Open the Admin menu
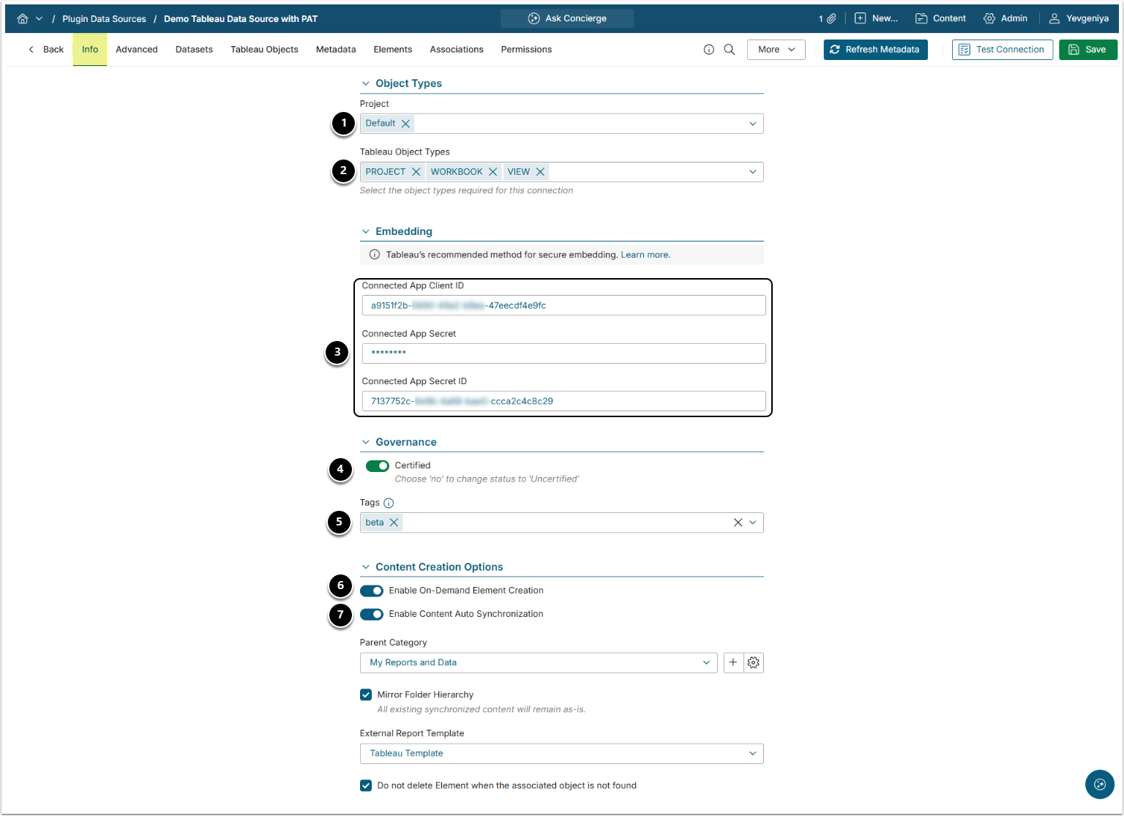 (1005, 18)
